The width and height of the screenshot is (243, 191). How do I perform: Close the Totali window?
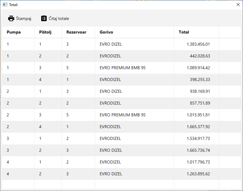(x=238, y=5)
